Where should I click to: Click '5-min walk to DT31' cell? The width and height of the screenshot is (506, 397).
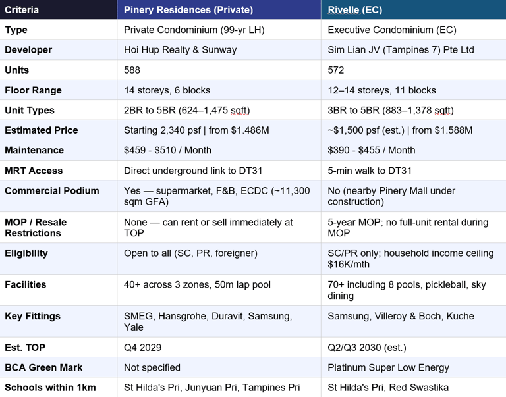pyautogui.click(x=414, y=171)
